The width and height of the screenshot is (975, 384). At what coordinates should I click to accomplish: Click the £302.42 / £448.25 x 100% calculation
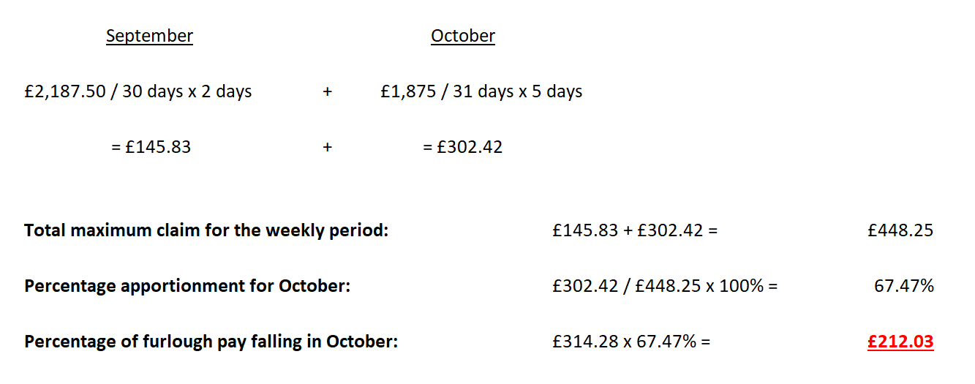coord(666,286)
